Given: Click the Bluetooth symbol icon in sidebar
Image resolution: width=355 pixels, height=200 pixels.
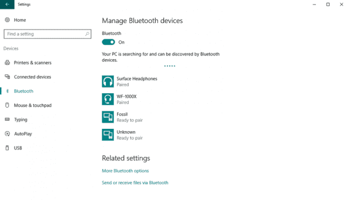Looking at the screenshot, I should click(x=7, y=91).
